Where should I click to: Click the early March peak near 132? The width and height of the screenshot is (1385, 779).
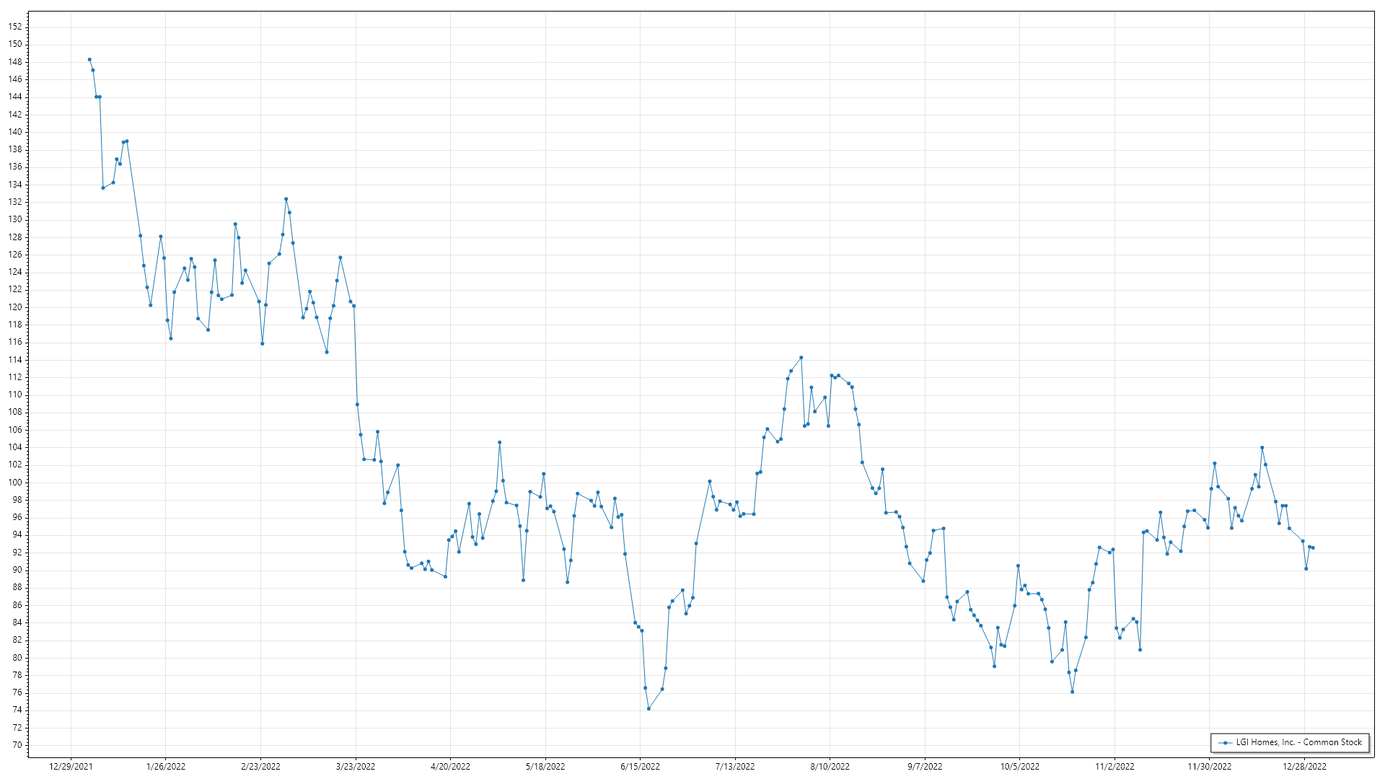(x=286, y=199)
